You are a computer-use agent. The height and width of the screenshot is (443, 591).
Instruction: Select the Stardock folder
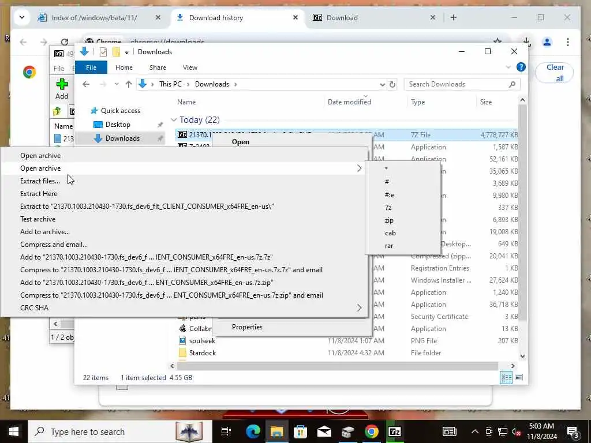[203, 353]
